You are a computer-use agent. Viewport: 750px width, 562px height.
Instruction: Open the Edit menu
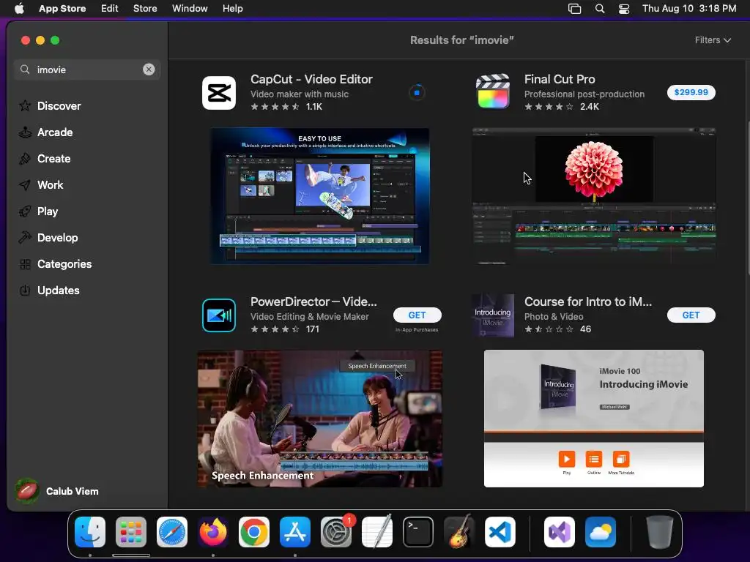click(110, 9)
